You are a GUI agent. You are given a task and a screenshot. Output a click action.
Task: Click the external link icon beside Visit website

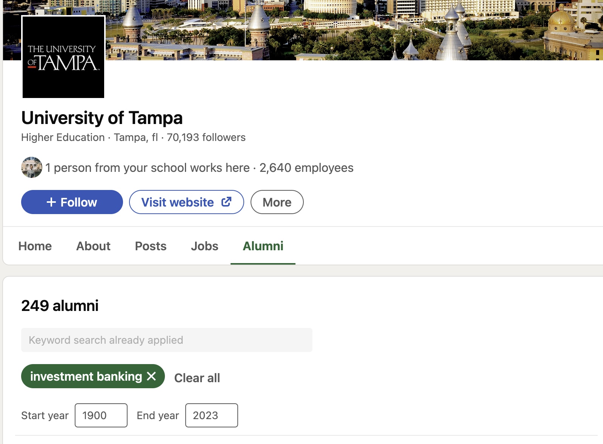click(226, 202)
